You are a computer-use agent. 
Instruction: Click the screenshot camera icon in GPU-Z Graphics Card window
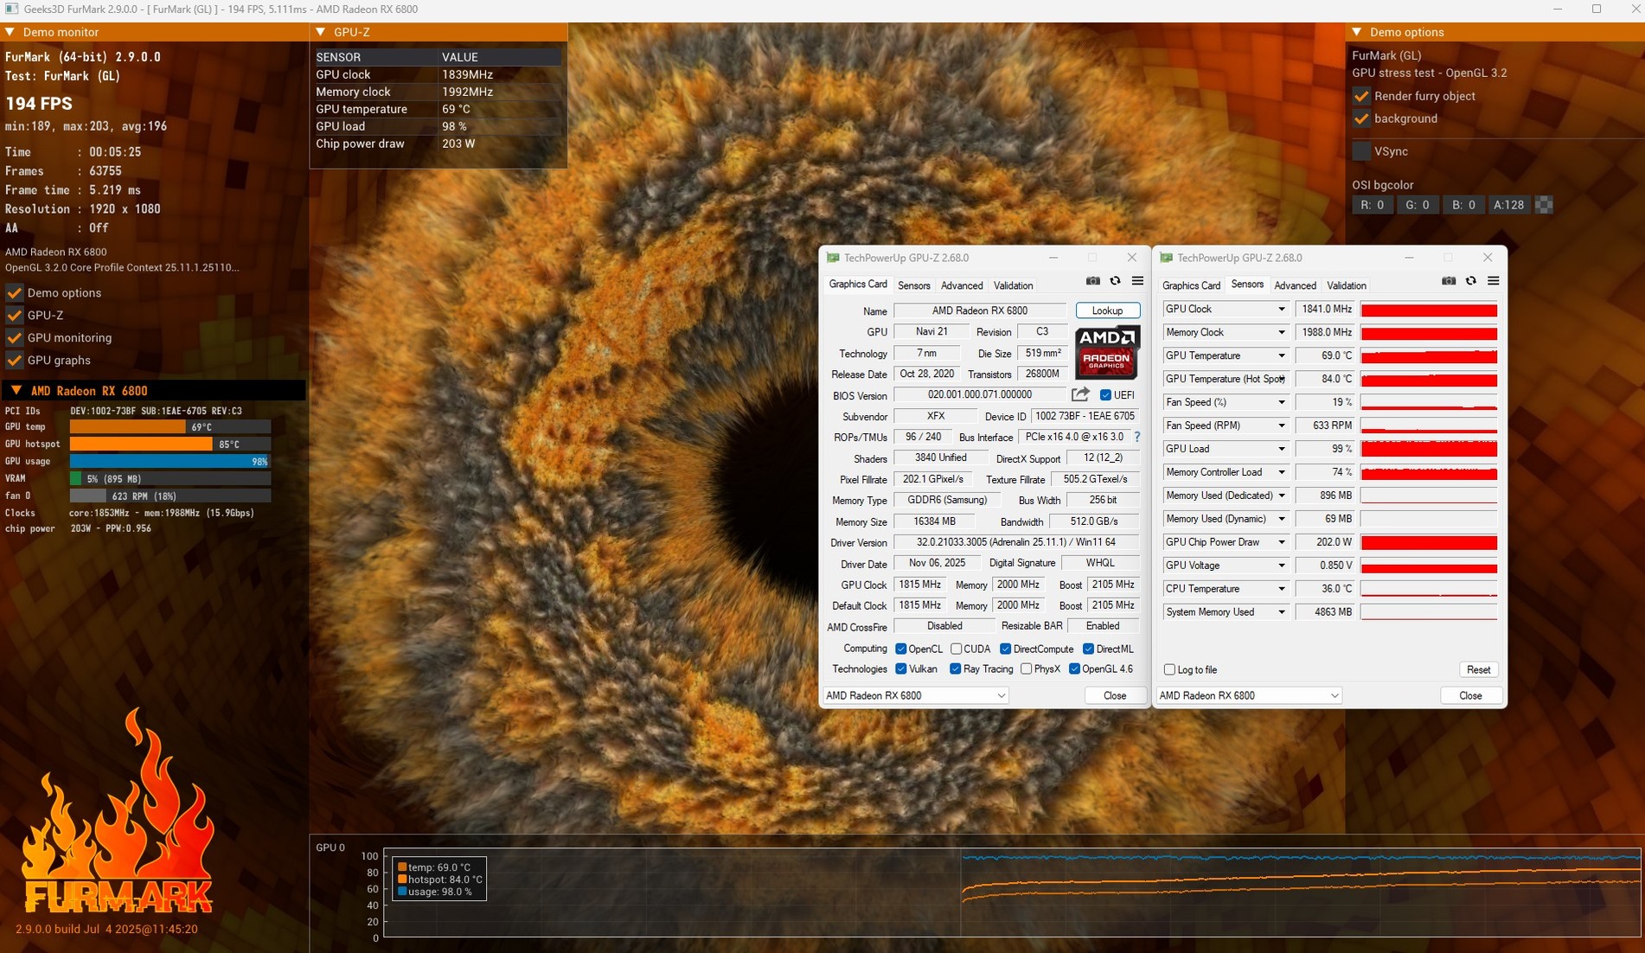coord(1093,281)
